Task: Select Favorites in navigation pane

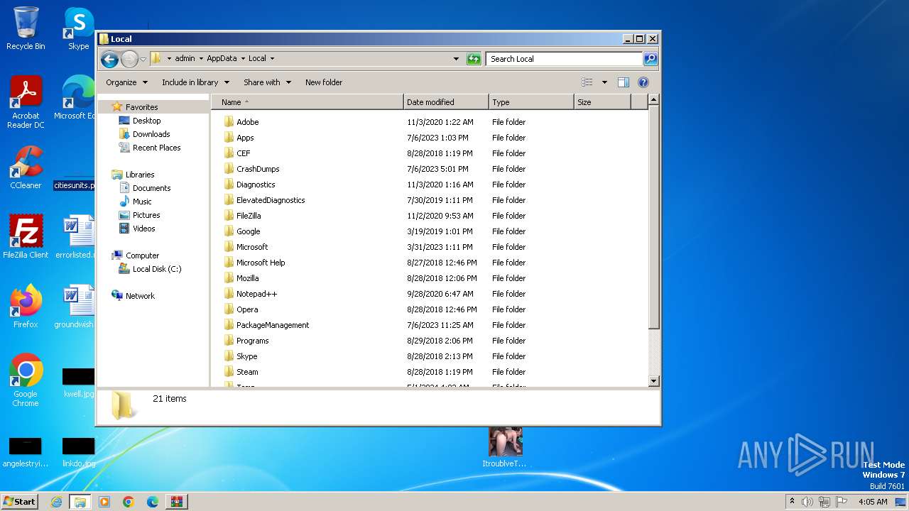Action: tap(141, 107)
